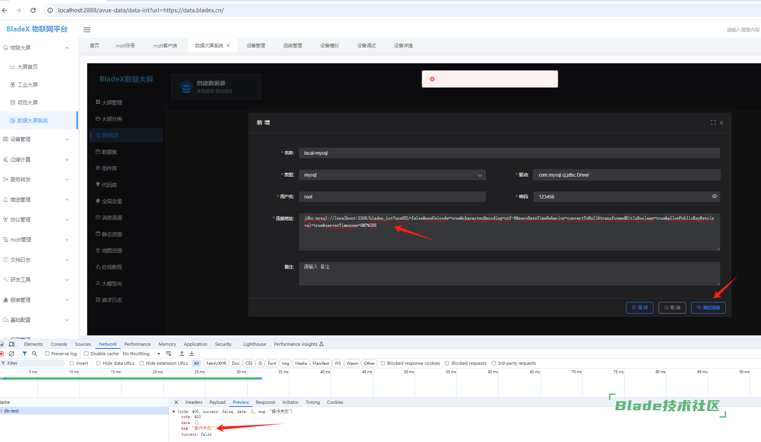761x442 pixels.
Task: Stop recording network log
Action: click(2, 354)
